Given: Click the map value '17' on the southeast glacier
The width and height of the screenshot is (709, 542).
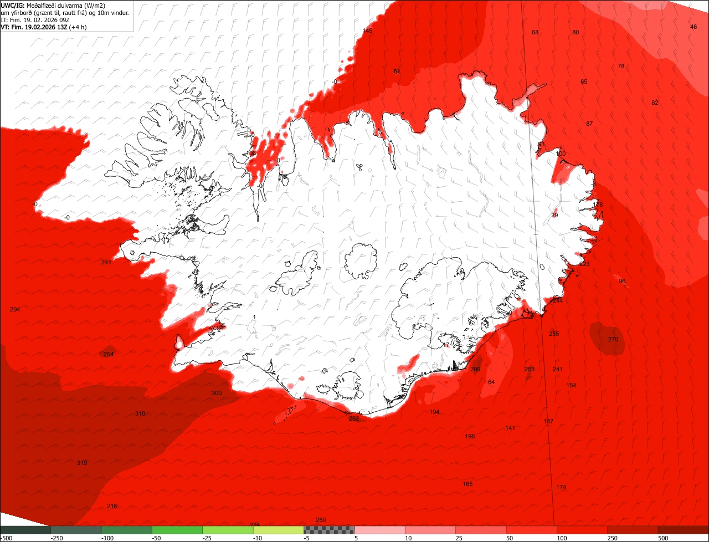Looking at the screenshot, I should (446, 345).
